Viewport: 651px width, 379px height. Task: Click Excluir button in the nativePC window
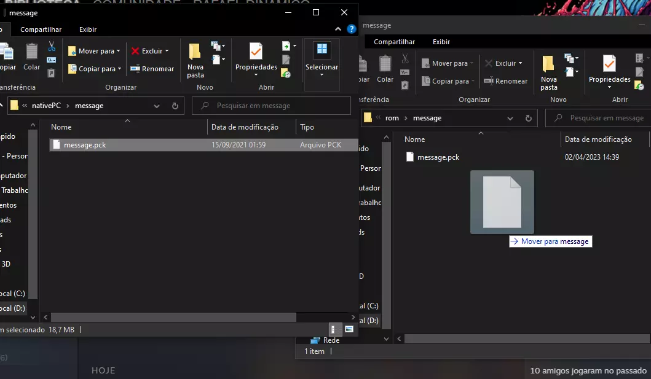(x=149, y=51)
